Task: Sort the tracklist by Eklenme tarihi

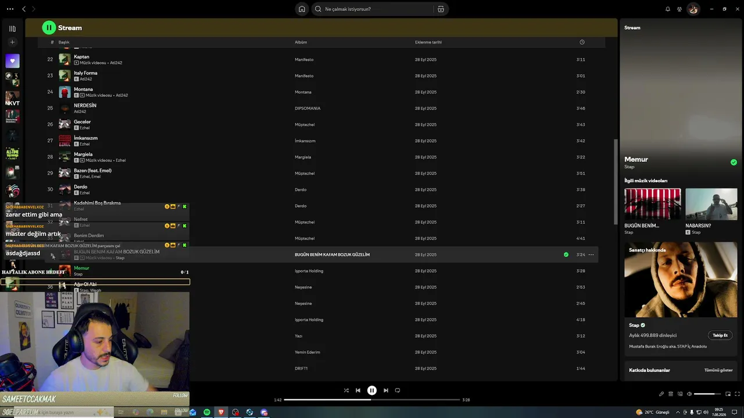Action: (x=428, y=42)
